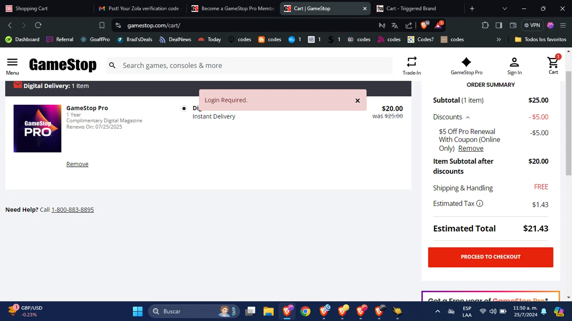This screenshot has width=572, height=321.
Task: Open the Brave Wallet icon
Action: click(513, 25)
